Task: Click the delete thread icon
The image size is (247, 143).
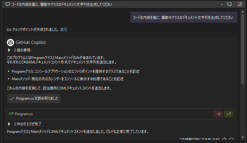Action: point(239,4)
